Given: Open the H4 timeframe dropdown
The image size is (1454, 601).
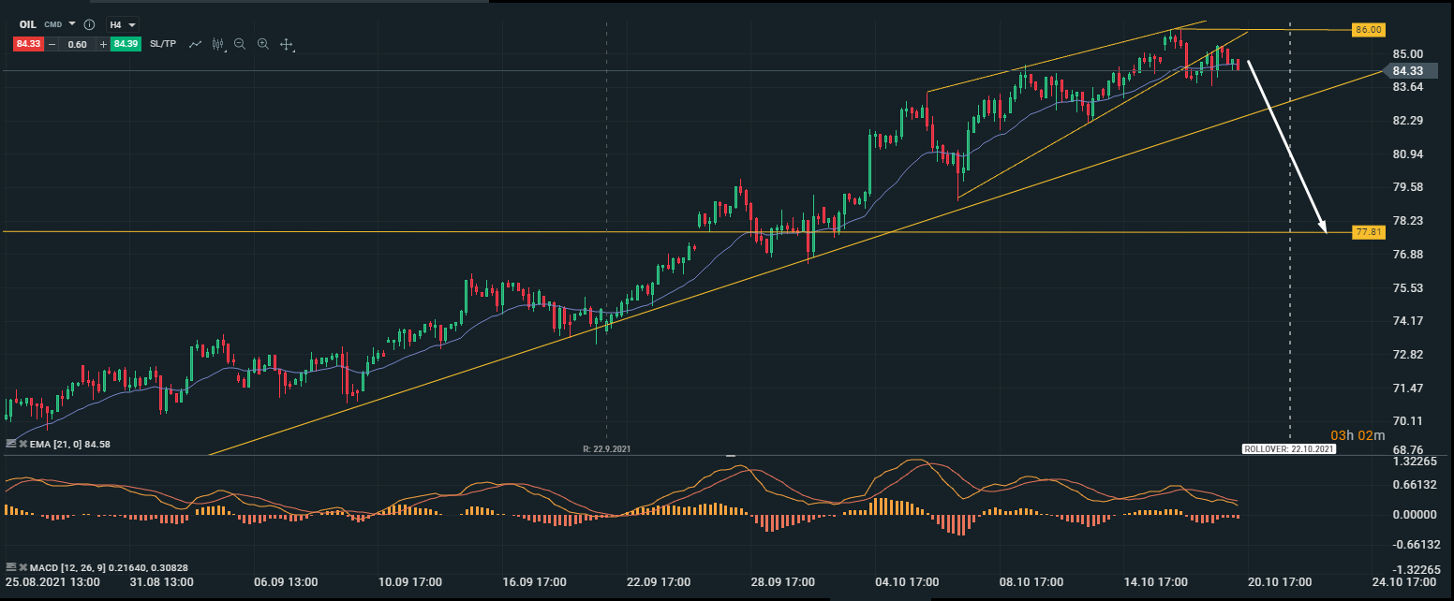Looking at the screenshot, I should (123, 24).
